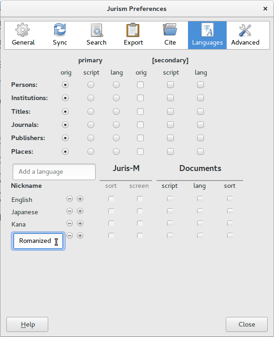This screenshot has height=337, width=274.
Task: Check Documents script for Romanized
Action: click(x=170, y=235)
